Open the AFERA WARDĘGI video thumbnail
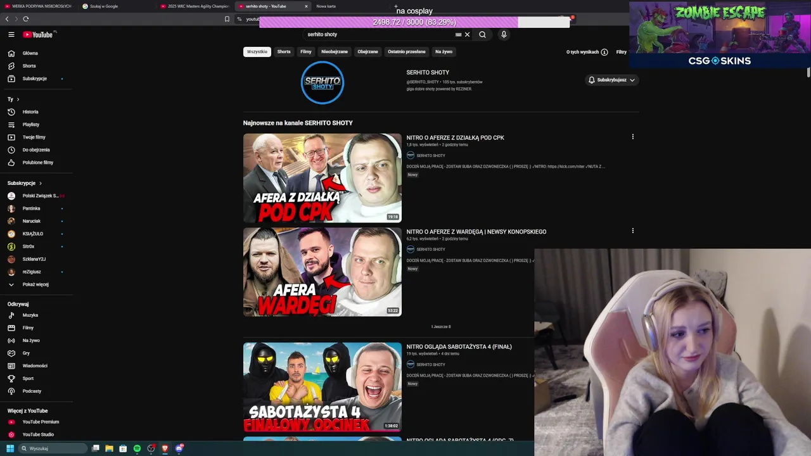Image resolution: width=811 pixels, height=456 pixels. click(322, 272)
